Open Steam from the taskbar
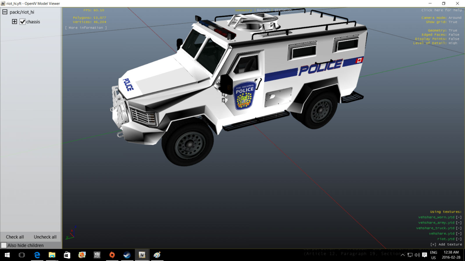465x261 pixels. click(x=127, y=255)
